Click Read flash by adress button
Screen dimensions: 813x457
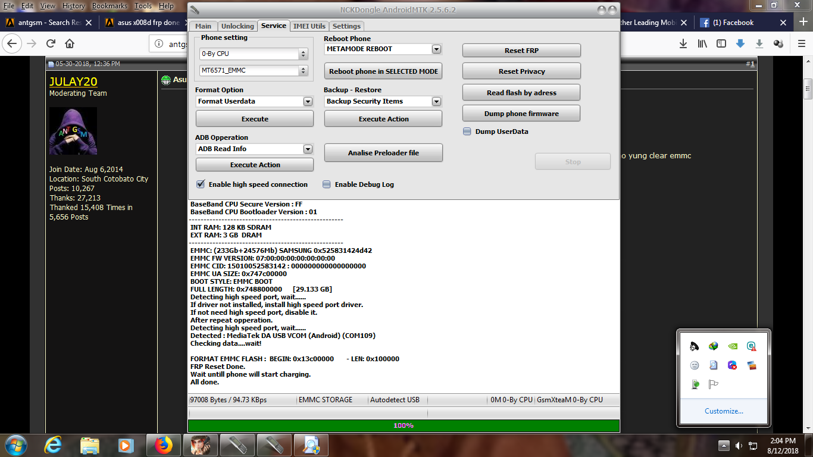point(521,93)
